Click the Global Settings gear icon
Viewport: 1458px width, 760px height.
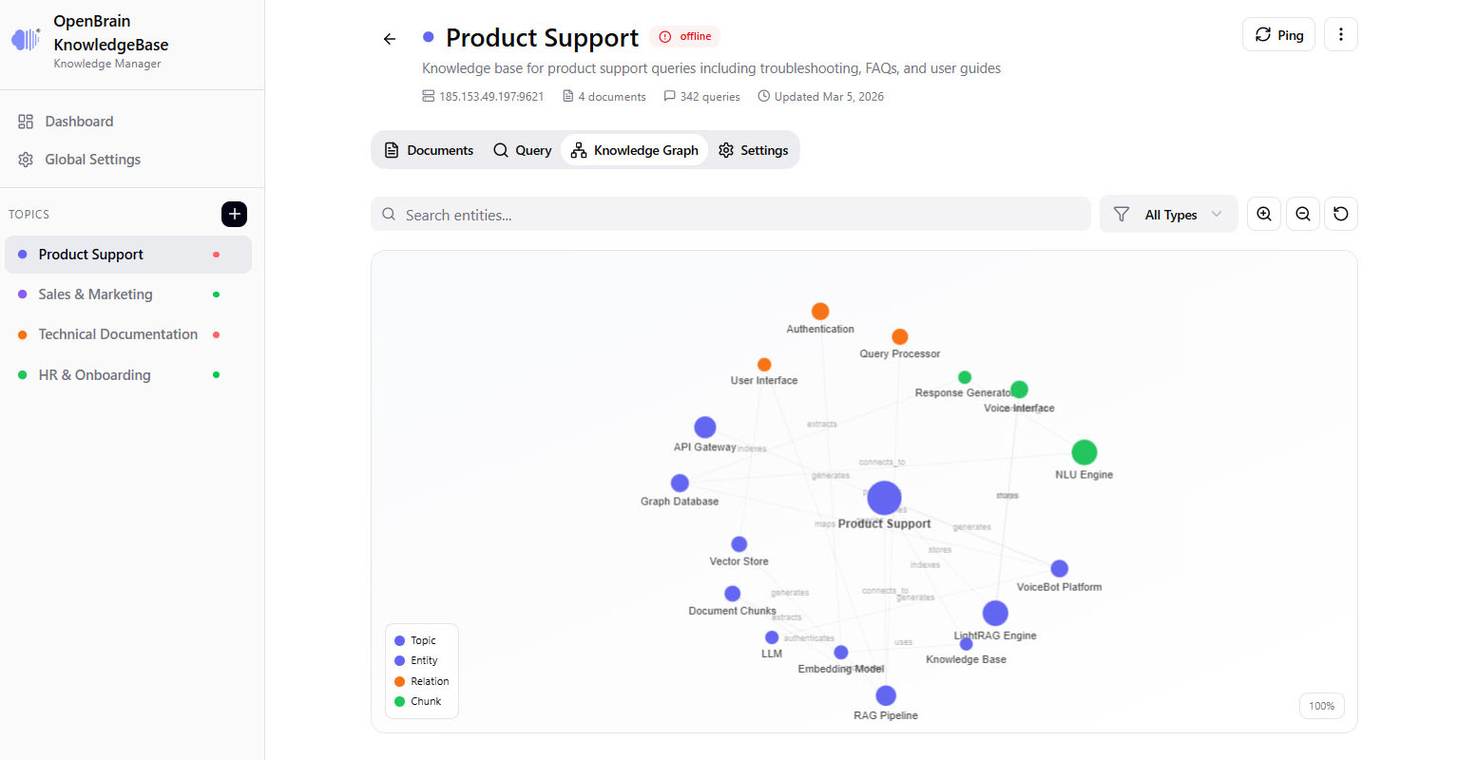[26, 160]
